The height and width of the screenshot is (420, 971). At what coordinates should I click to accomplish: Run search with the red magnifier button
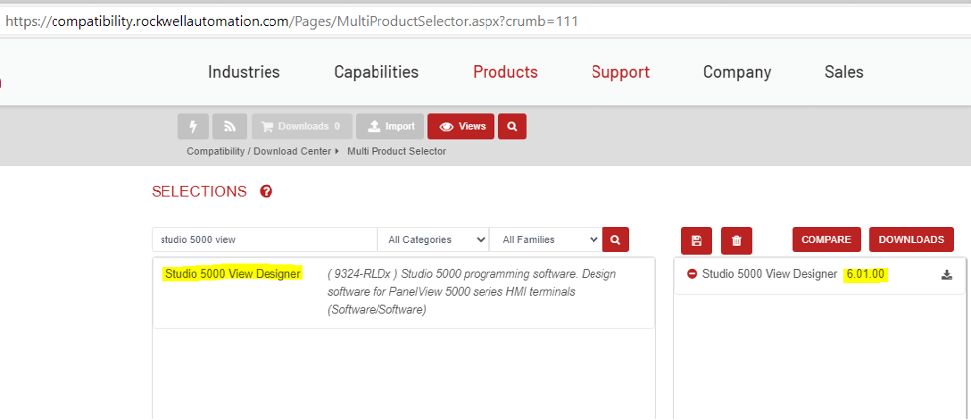(615, 239)
